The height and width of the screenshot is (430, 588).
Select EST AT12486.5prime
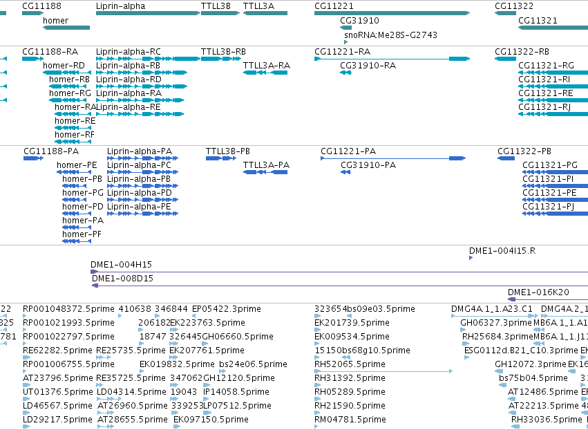(511, 399)
